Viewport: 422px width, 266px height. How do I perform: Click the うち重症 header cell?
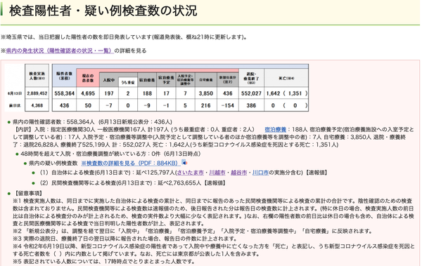pyautogui.click(x=128, y=82)
